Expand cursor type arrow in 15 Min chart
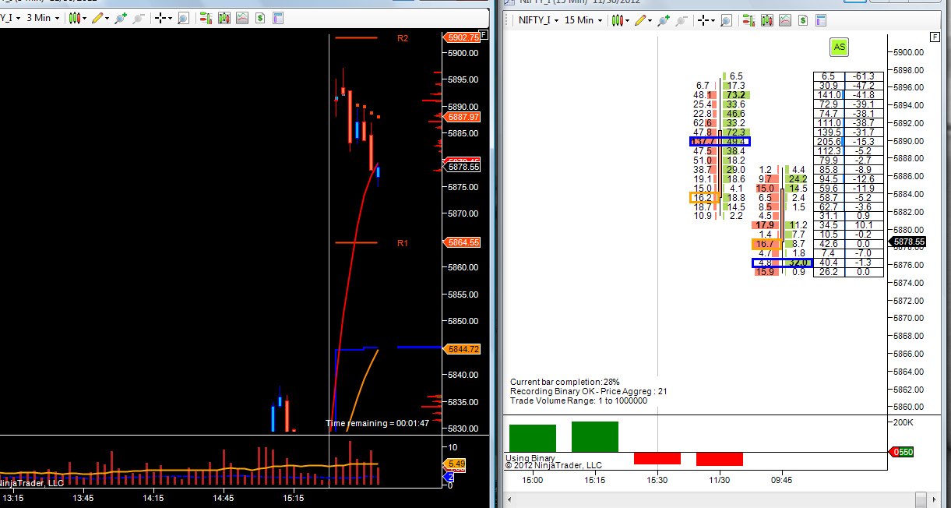 pyautogui.click(x=713, y=20)
